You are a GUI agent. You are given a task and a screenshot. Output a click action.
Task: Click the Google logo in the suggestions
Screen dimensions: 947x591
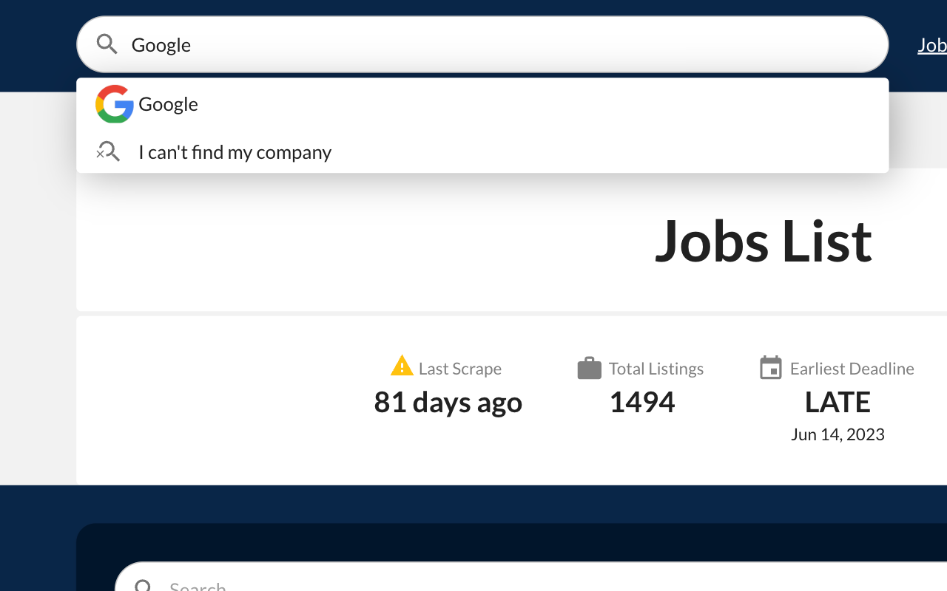[x=115, y=104]
